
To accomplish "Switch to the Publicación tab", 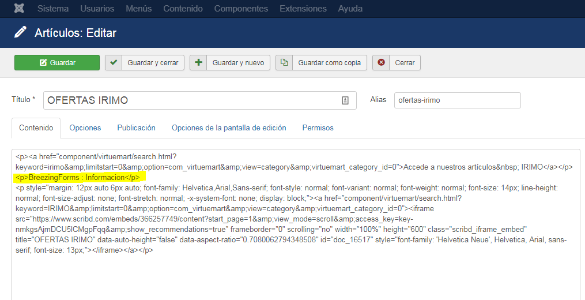I will pyautogui.click(x=136, y=127).
